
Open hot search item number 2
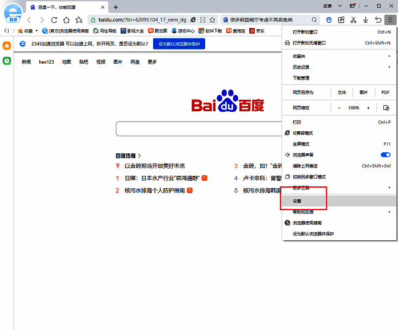click(154, 191)
